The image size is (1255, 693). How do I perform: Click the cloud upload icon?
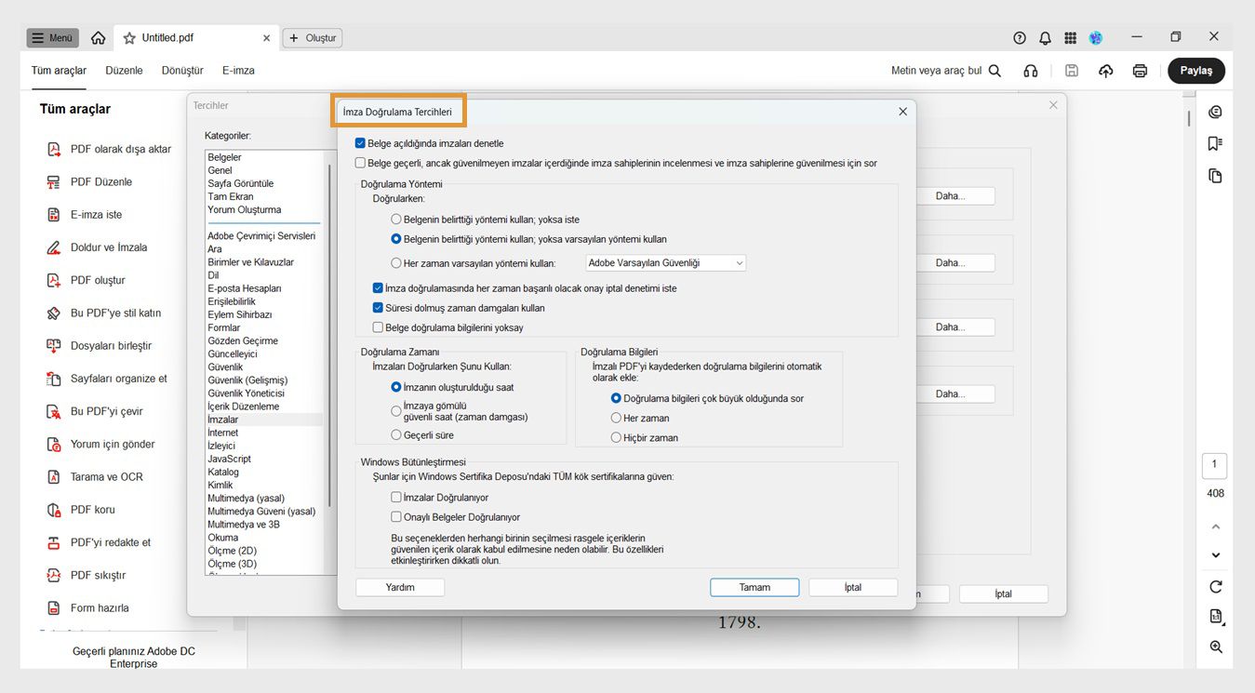[1105, 71]
